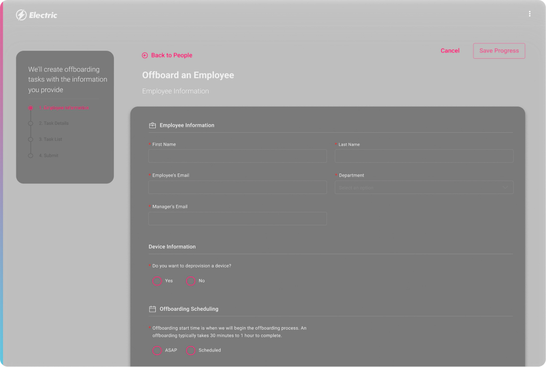
Task: Expand the Select an option menu
Action: point(424,187)
